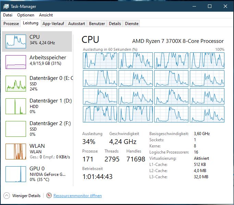Click the Weniger Details label

(x=26, y=196)
